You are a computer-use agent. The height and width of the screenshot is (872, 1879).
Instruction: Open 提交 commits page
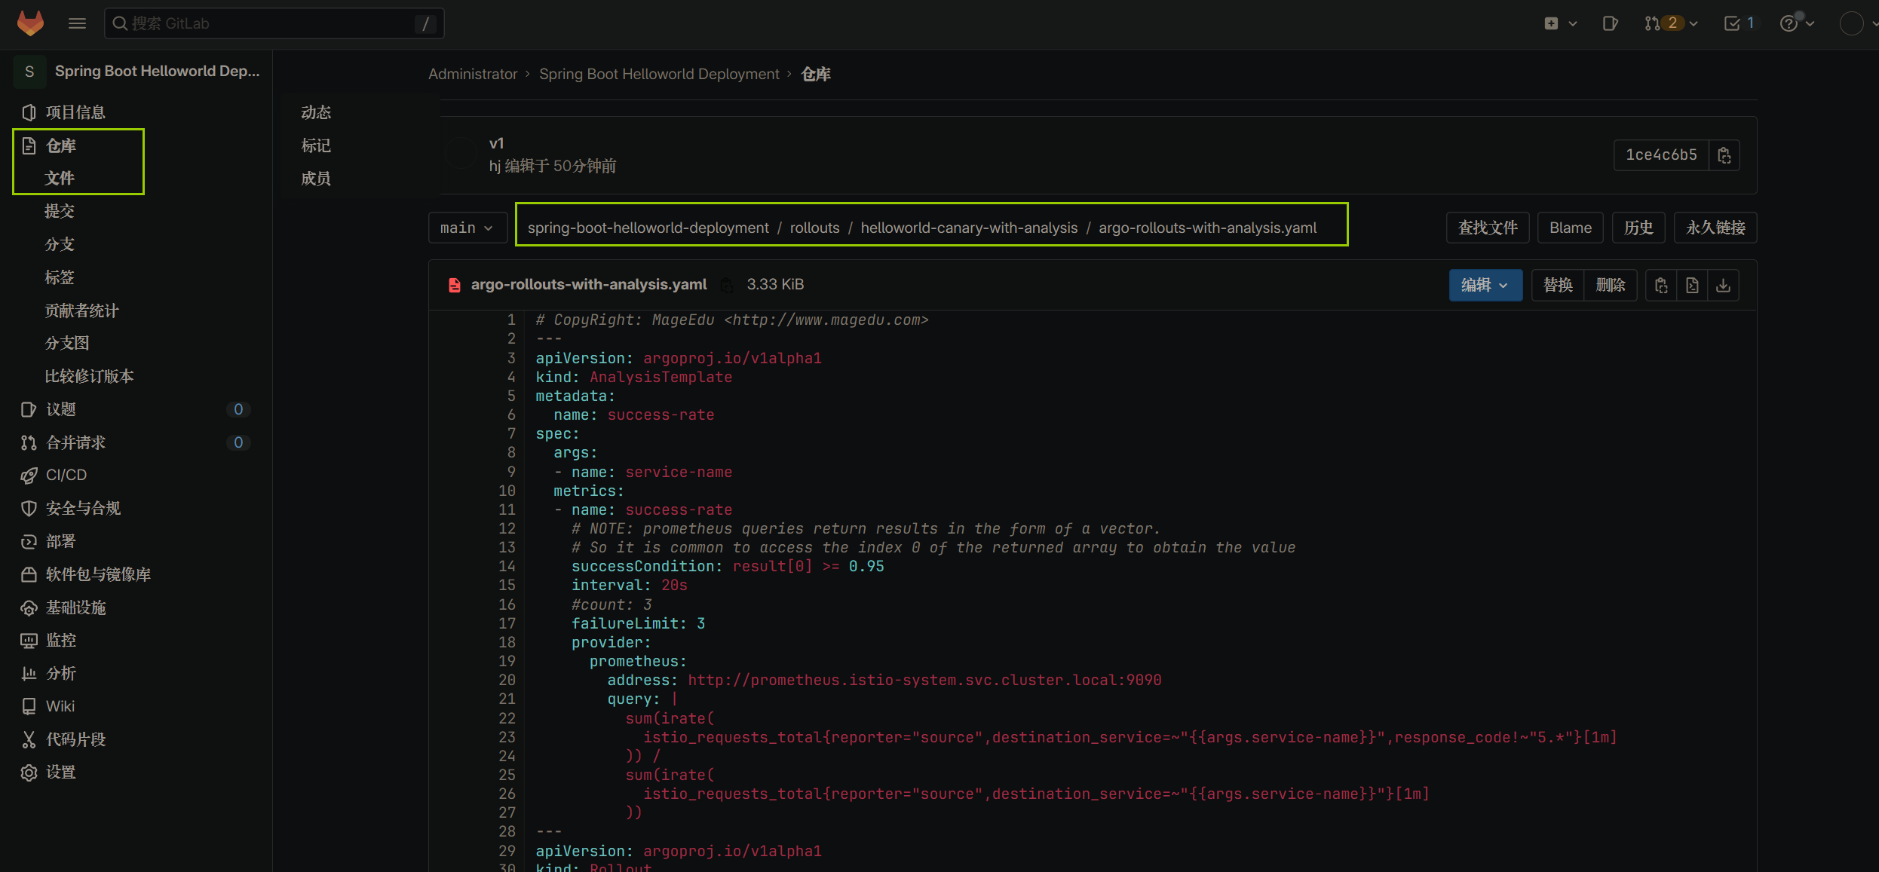(x=60, y=211)
